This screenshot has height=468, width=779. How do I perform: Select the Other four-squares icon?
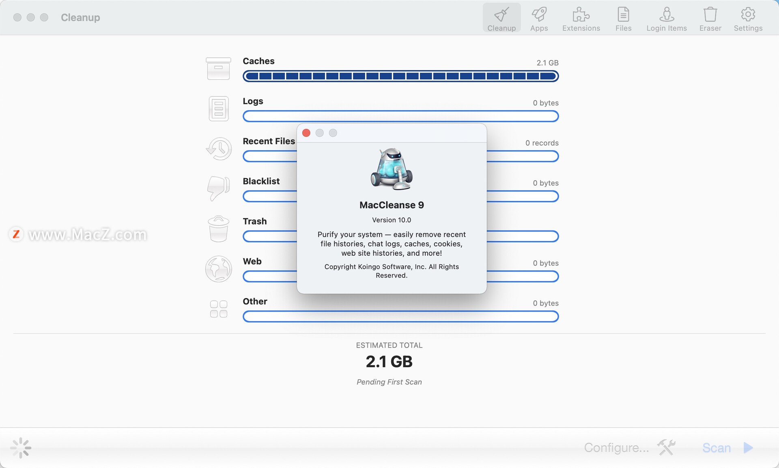click(219, 309)
